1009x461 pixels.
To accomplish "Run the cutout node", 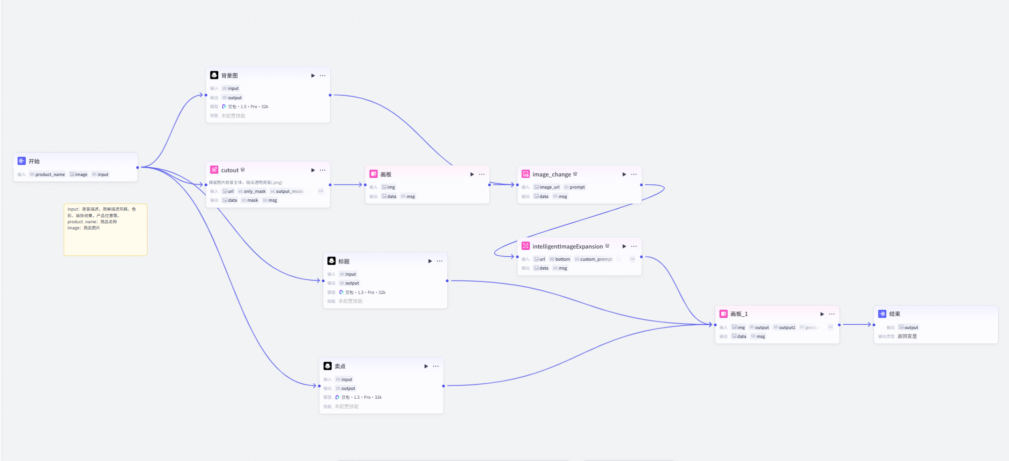I will tap(313, 170).
